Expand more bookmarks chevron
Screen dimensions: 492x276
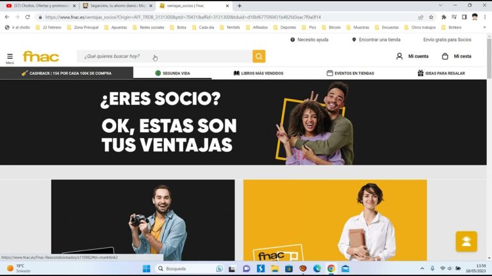click(x=484, y=27)
